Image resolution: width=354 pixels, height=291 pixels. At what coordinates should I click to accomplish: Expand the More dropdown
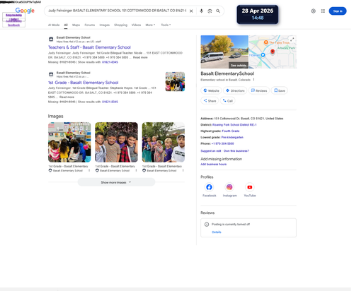click(x=150, y=25)
